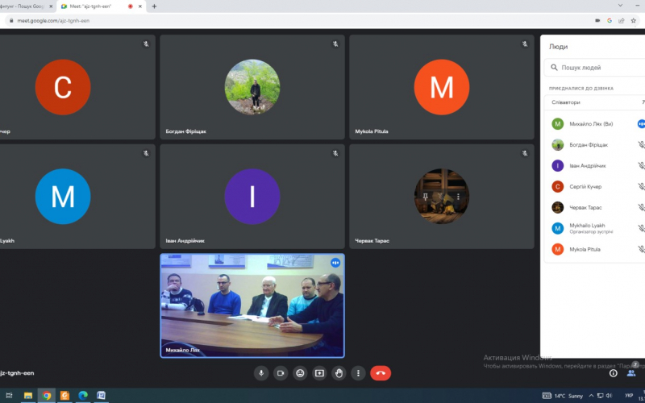Mute Іван Андрійчик in the people list

click(641, 166)
